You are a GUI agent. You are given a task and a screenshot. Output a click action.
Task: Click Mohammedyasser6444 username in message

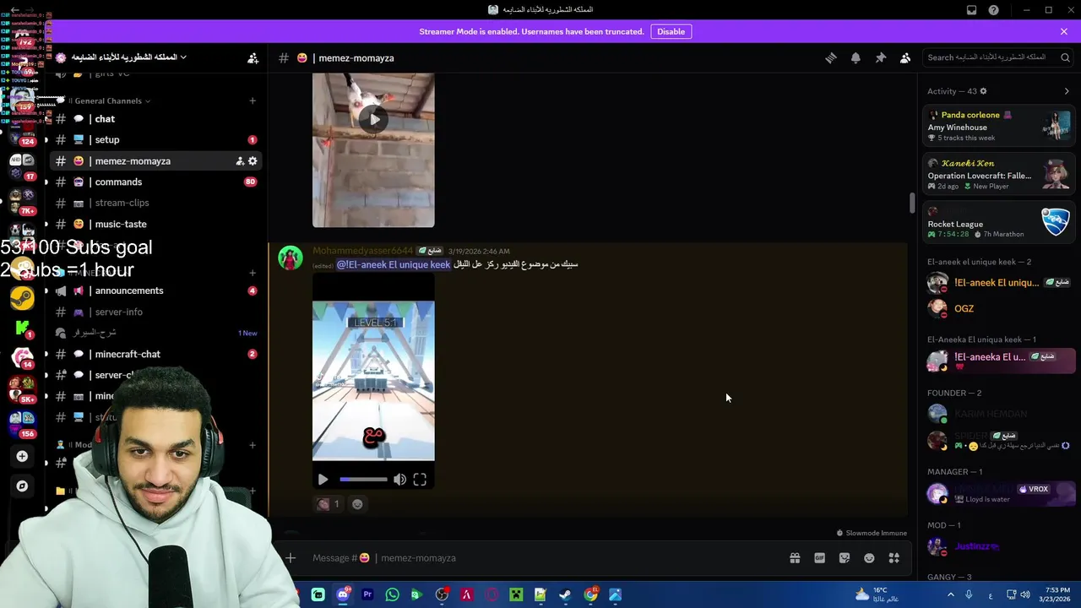click(x=363, y=251)
